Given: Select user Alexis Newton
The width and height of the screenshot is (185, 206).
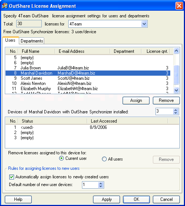Looking at the screenshot, I should [88, 83].
